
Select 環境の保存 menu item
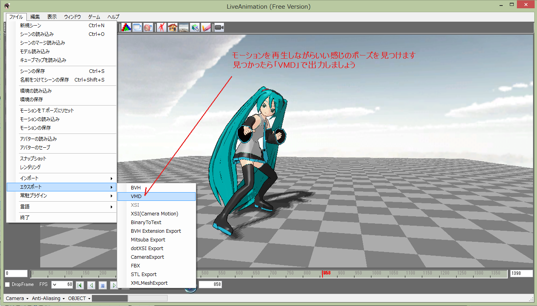click(x=62, y=100)
